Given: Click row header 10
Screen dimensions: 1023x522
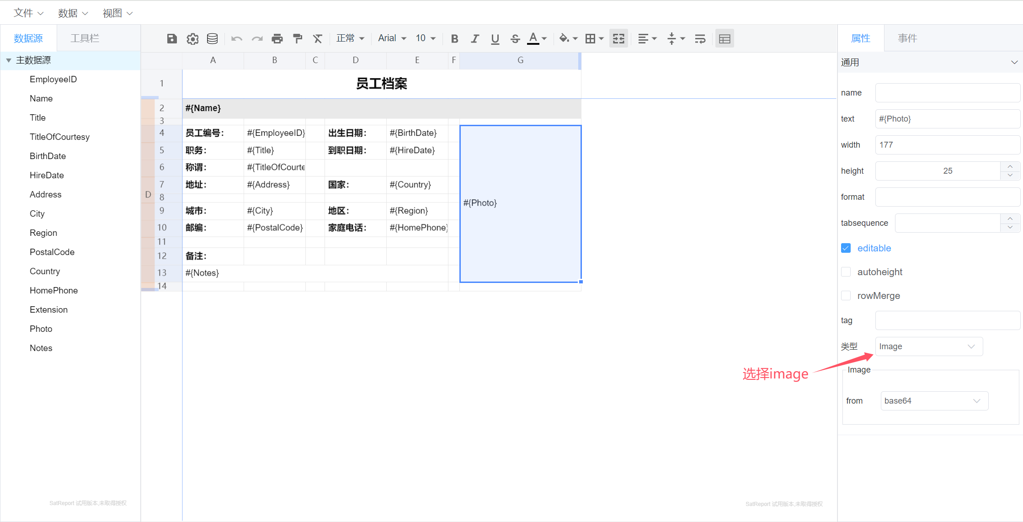Looking at the screenshot, I should [162, 228].
